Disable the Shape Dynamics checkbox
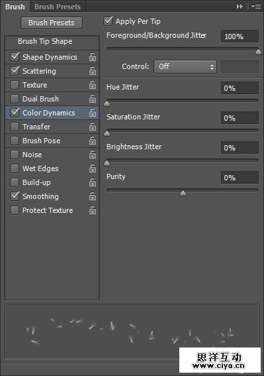264x376 pixels. [x=15, y=57]
